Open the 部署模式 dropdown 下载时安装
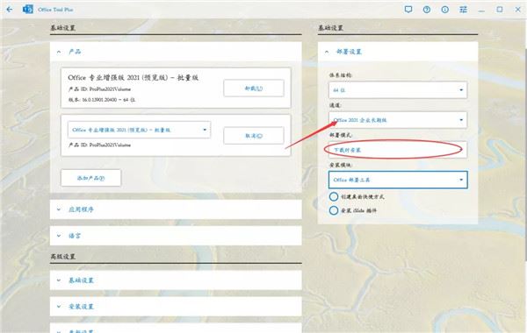527x333 pixels. (x=398, y=150)
